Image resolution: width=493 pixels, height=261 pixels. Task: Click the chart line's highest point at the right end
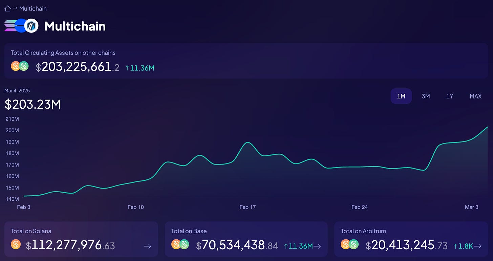coord(487,127)
